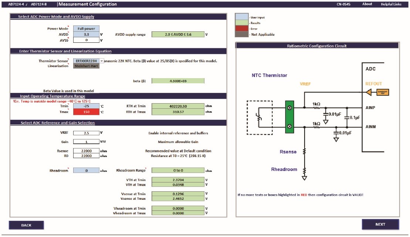The height and width of the screenshot is (237, 410).
Task: Click the Rsense resistor symbol in diagram
Action: pos(304,152)
